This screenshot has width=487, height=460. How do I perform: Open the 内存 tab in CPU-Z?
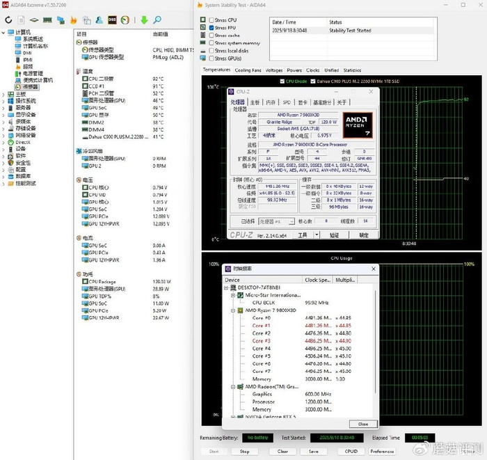coord(271,102)
